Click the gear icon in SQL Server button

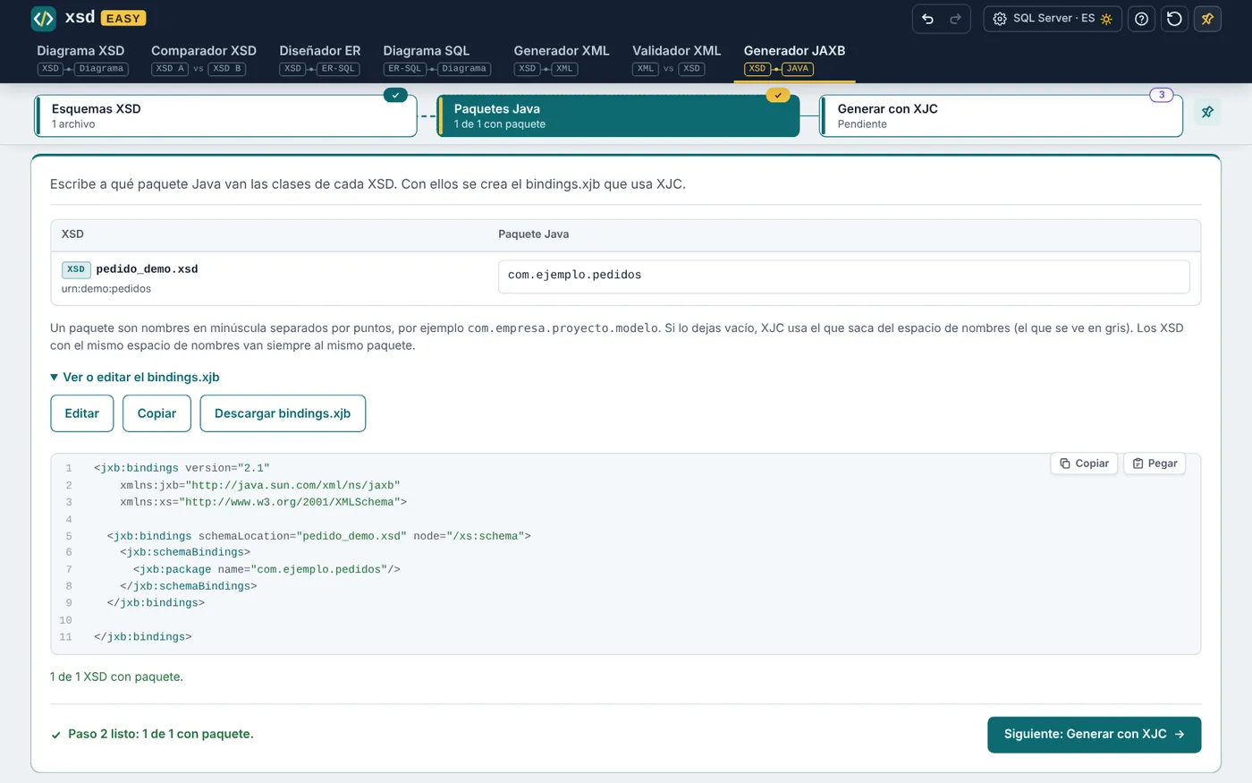pyautogui.click(x=1000, y=19)
